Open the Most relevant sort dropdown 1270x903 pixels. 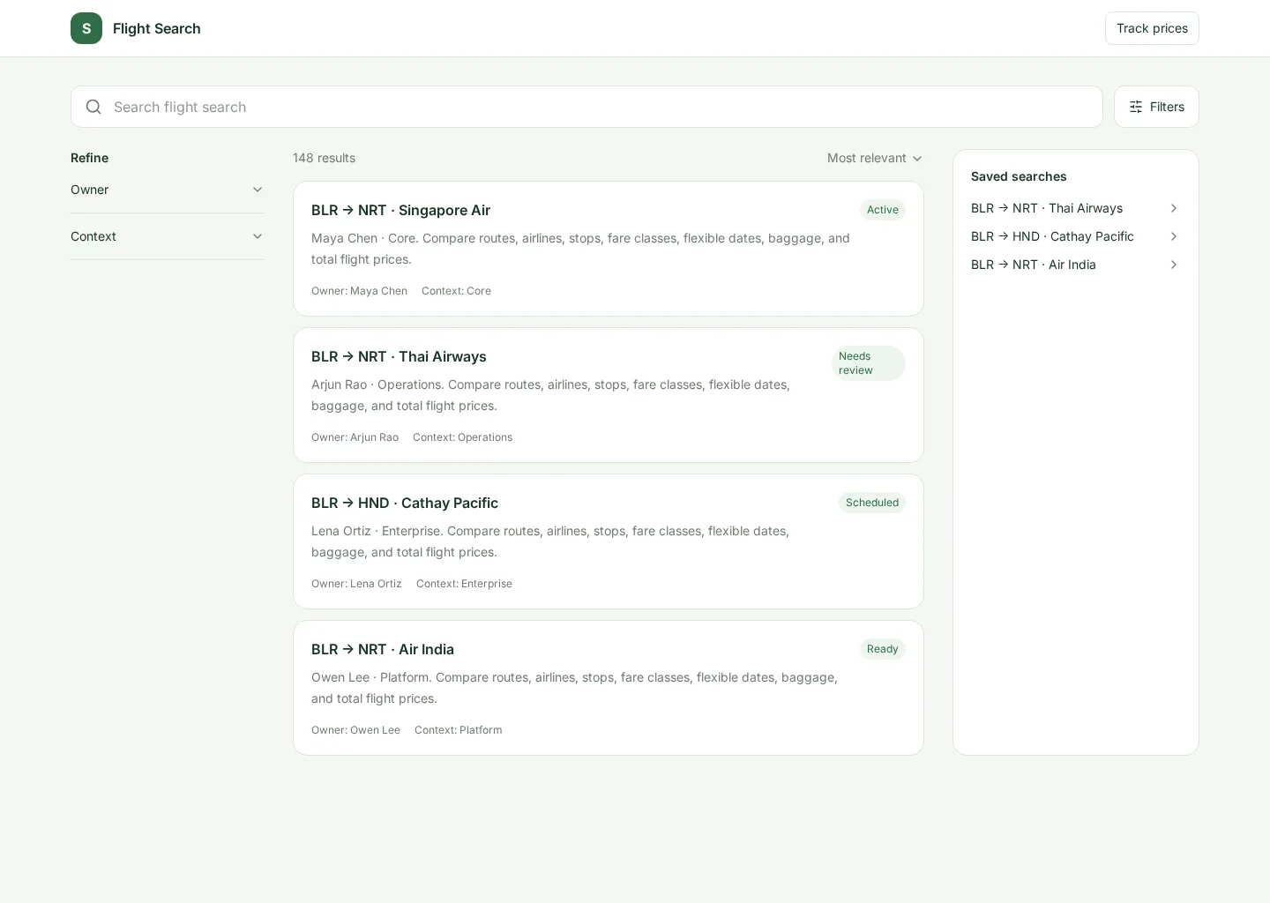pos(875,158)
